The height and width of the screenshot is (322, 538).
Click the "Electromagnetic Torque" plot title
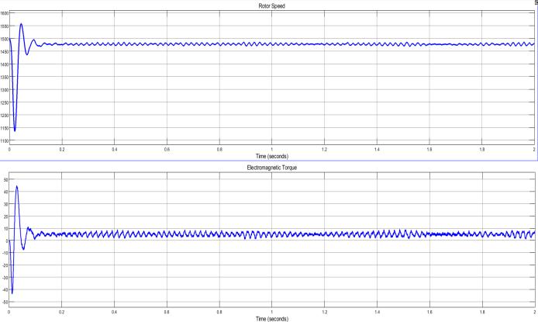[x=272, y=168]
